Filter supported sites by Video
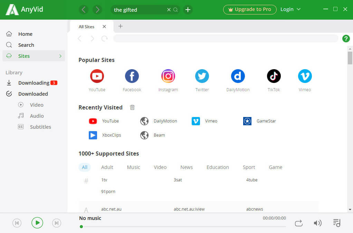 point(160,167)
